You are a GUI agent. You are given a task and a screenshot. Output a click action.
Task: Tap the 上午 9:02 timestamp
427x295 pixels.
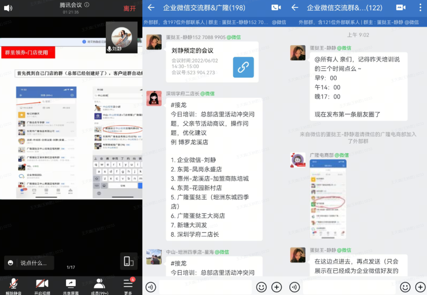click(x=358, y=35)
